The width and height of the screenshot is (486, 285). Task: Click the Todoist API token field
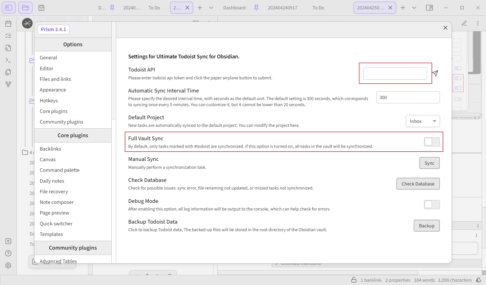coord(395,73)
